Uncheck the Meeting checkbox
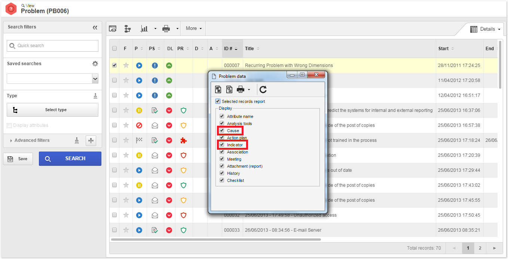Image resolution: width=508 pixels, height=259 pixels. tap(222, 159)
